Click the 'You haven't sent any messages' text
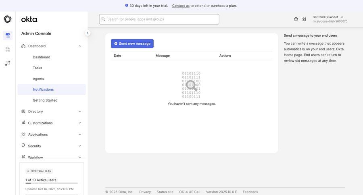The height and width of the screenshot is (195, 363). click(192, 104)
